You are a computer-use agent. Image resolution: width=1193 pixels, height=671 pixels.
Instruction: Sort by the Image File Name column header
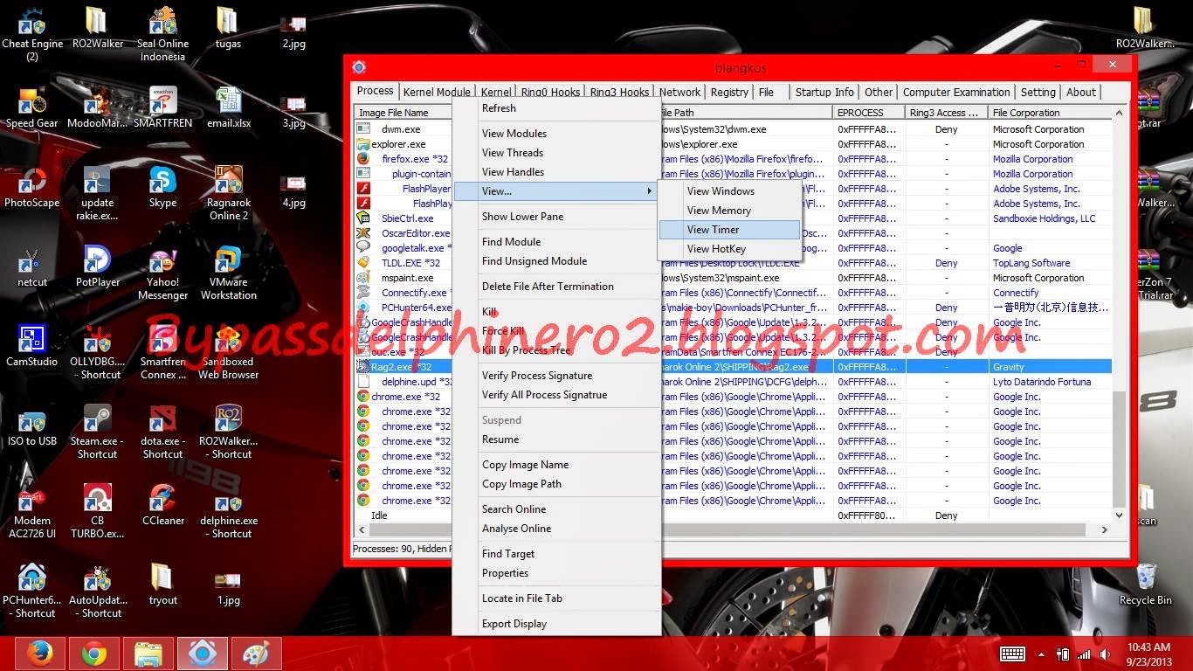pyautogui.click(x=403, y=113)
